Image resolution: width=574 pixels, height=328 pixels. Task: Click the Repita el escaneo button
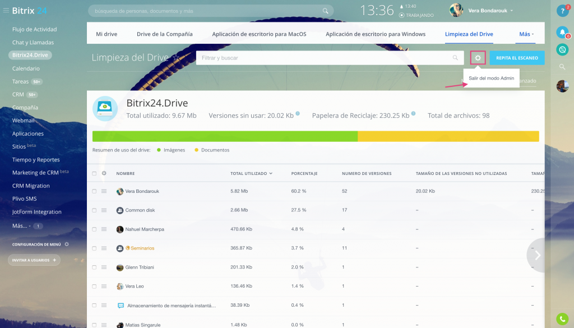point(517,58)
